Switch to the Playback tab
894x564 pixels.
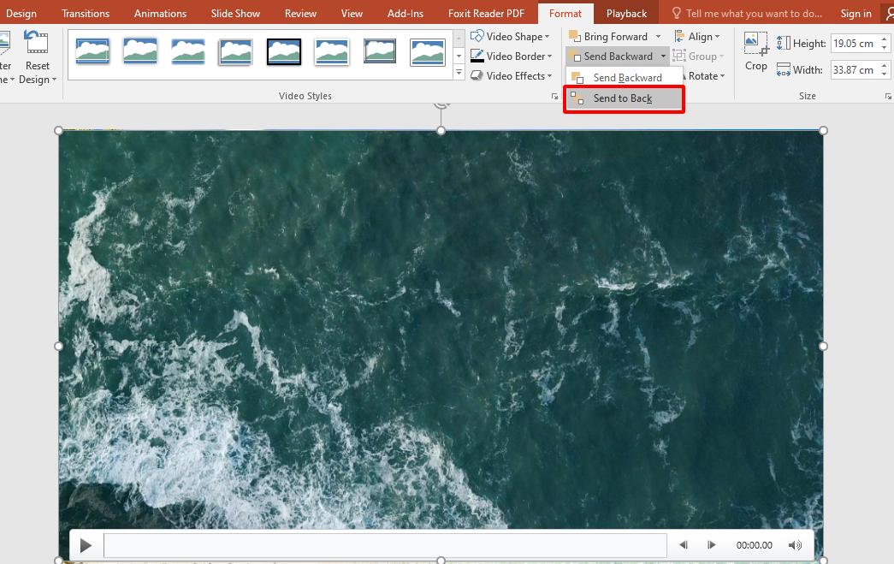626,13
